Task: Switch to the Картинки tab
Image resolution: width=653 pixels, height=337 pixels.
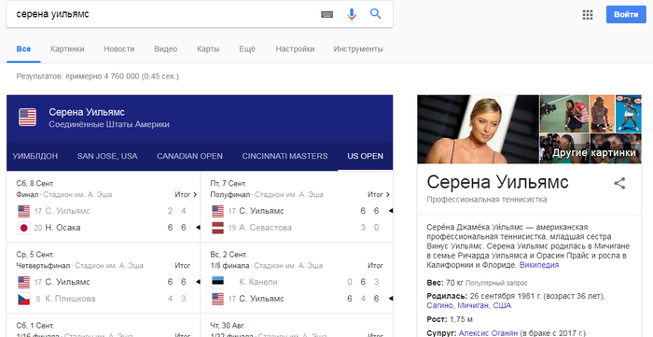Action: [67, 49]
